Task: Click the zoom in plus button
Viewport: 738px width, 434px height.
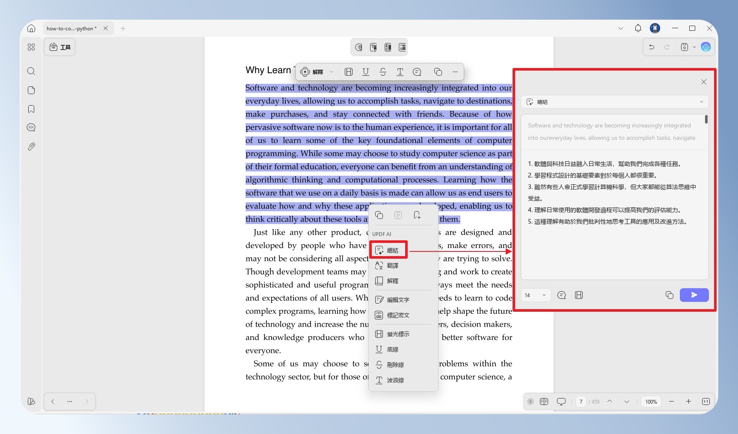Action: [688, 402]
